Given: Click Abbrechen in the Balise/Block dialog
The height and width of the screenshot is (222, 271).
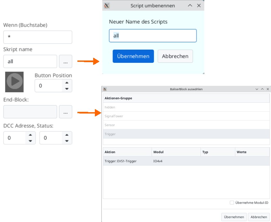Looking at the screenshot, I should tap(259, 217).
